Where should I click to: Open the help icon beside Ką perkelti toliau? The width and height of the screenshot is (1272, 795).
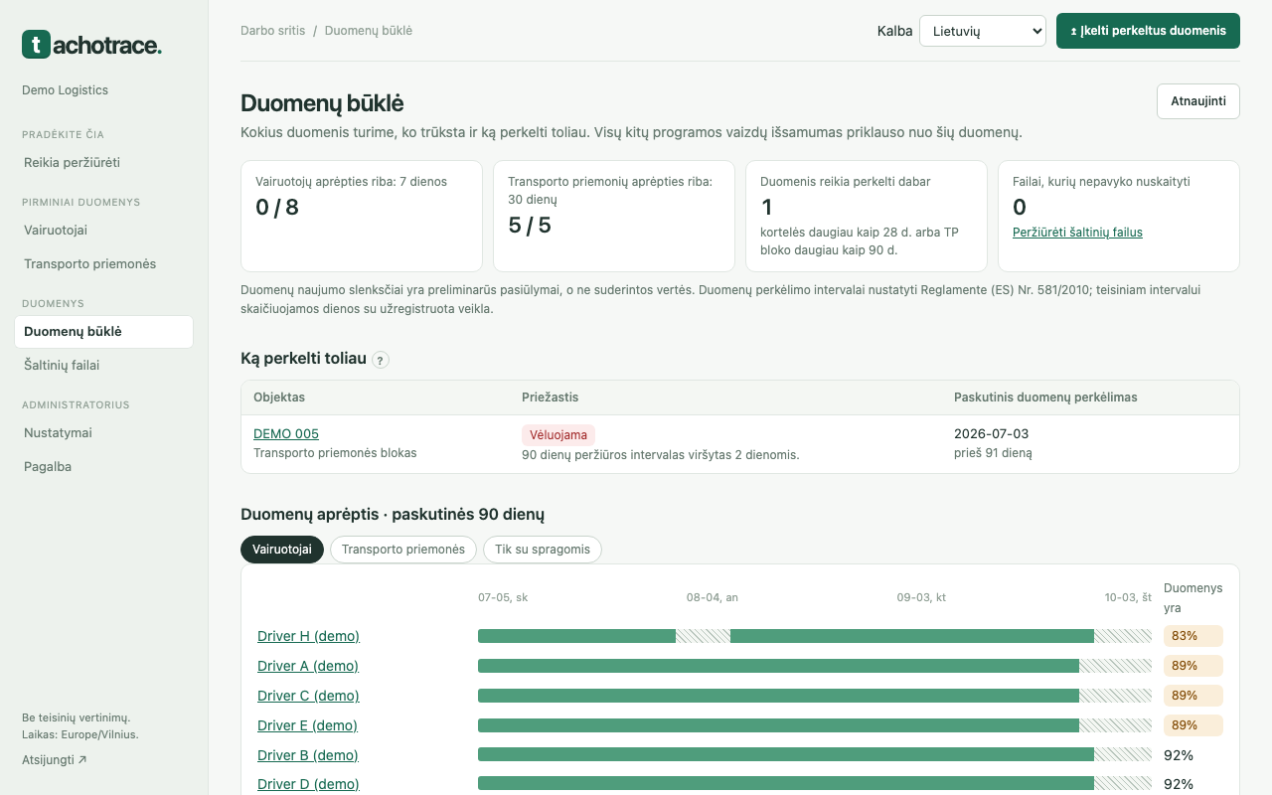[x=381, y=360]
